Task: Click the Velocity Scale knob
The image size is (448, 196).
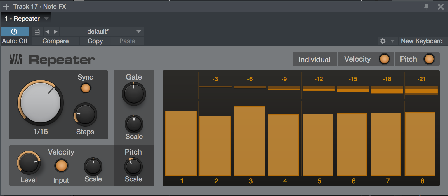Action: [x=93, y=167]
